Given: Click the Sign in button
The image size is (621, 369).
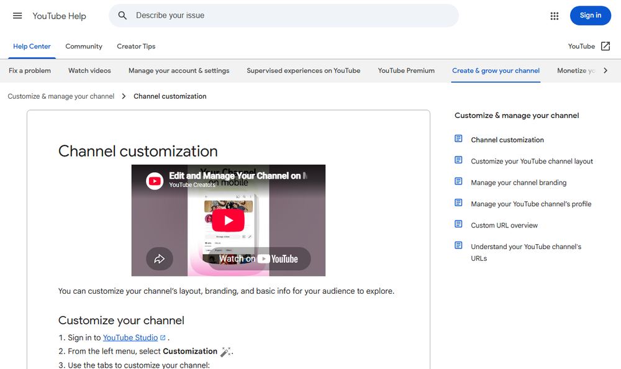Looking at the screenshot, I should [590, 16].
